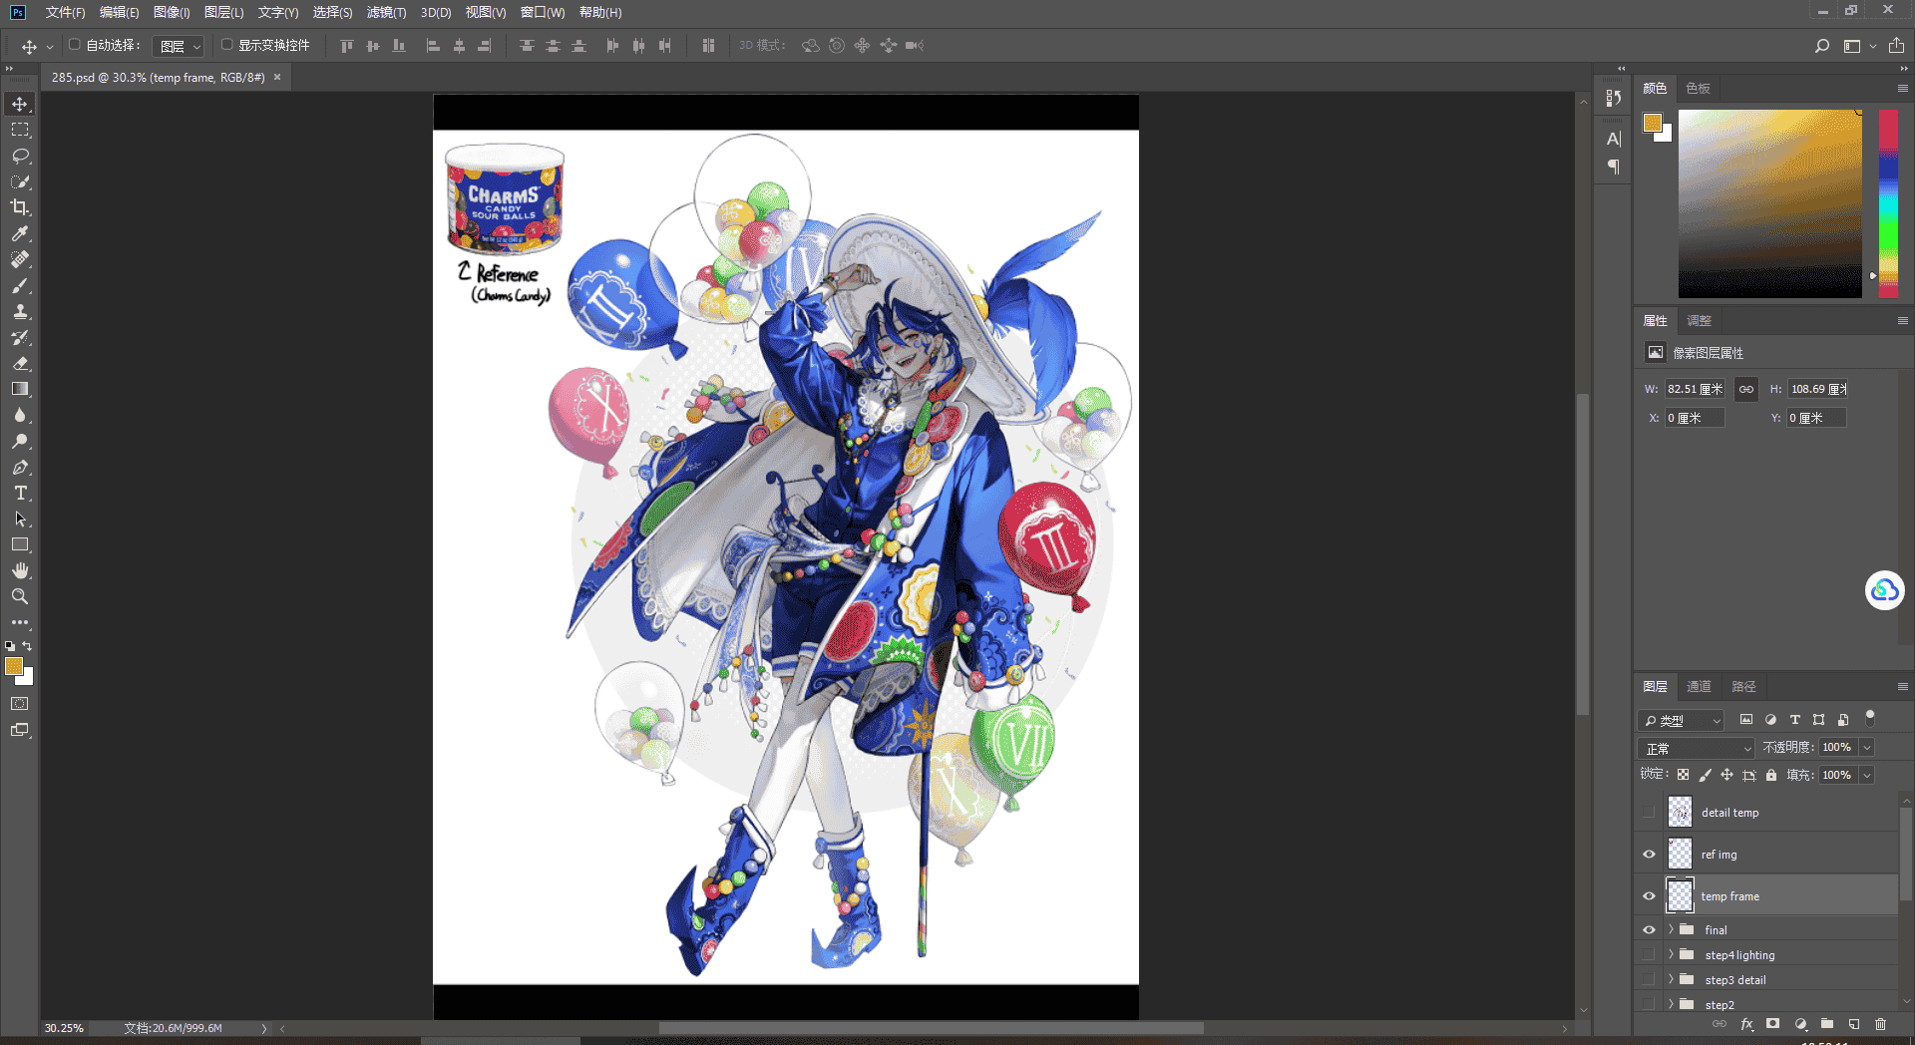The width and height of the screenshot is (1915, 1045).
Task: Click the temp frame layer thumbnail
Action: 1681,896
